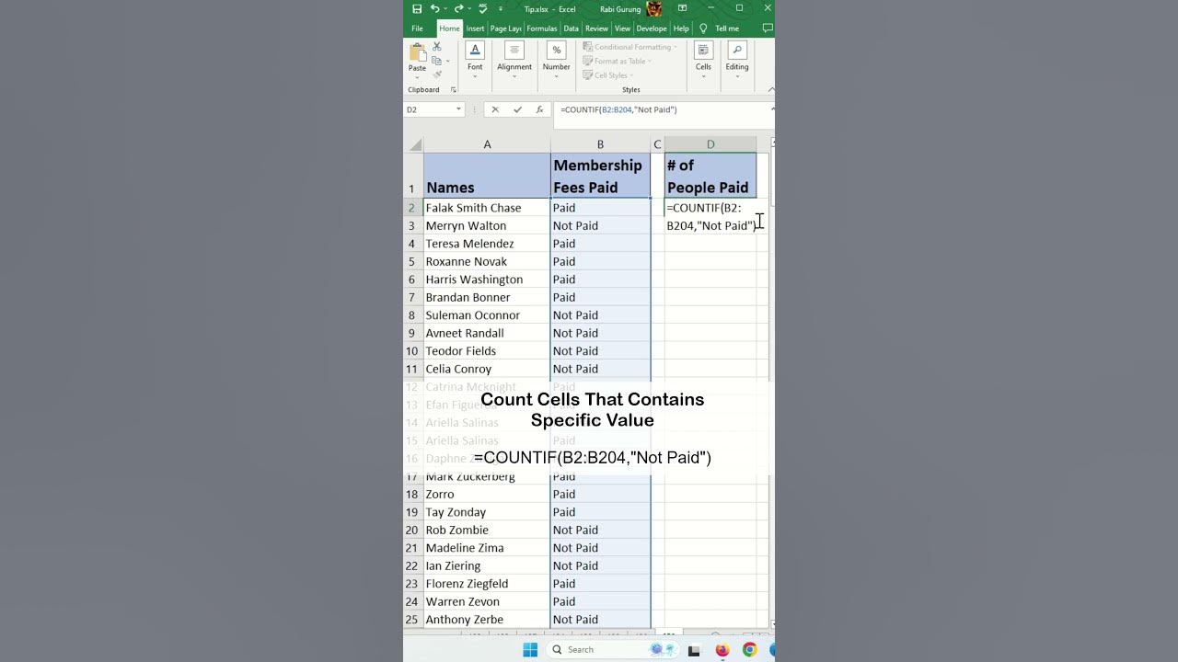Image resolution: width=1178 pixels, height=662 pixels.
Task: Open the File menu
Action: coord(417,29)
